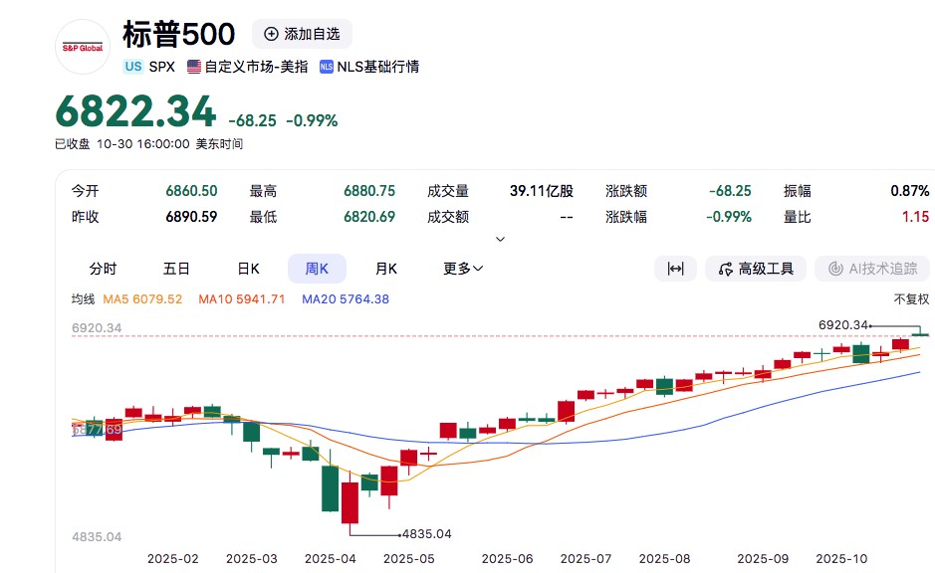Add 标普500 to watchlist via 添加自选
Screen dimensions: 935x573
(302, 34)
